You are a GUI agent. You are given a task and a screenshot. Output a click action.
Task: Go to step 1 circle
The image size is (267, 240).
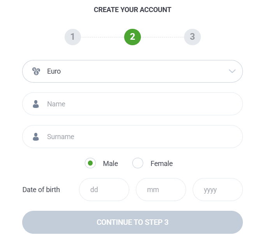coord(73,37)
